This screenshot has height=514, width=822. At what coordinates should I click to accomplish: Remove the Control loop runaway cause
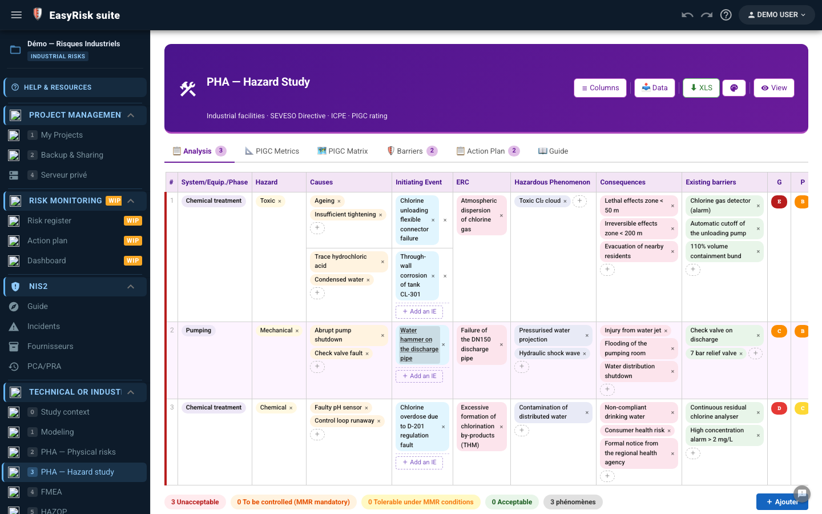click(378, 421)
